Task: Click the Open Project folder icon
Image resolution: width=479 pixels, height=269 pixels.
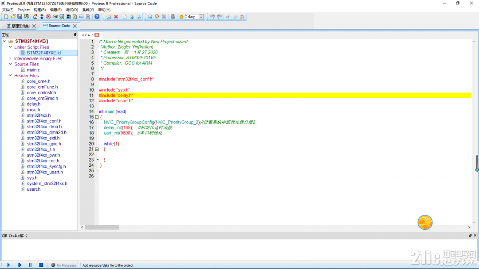Action: click(13, 17)
